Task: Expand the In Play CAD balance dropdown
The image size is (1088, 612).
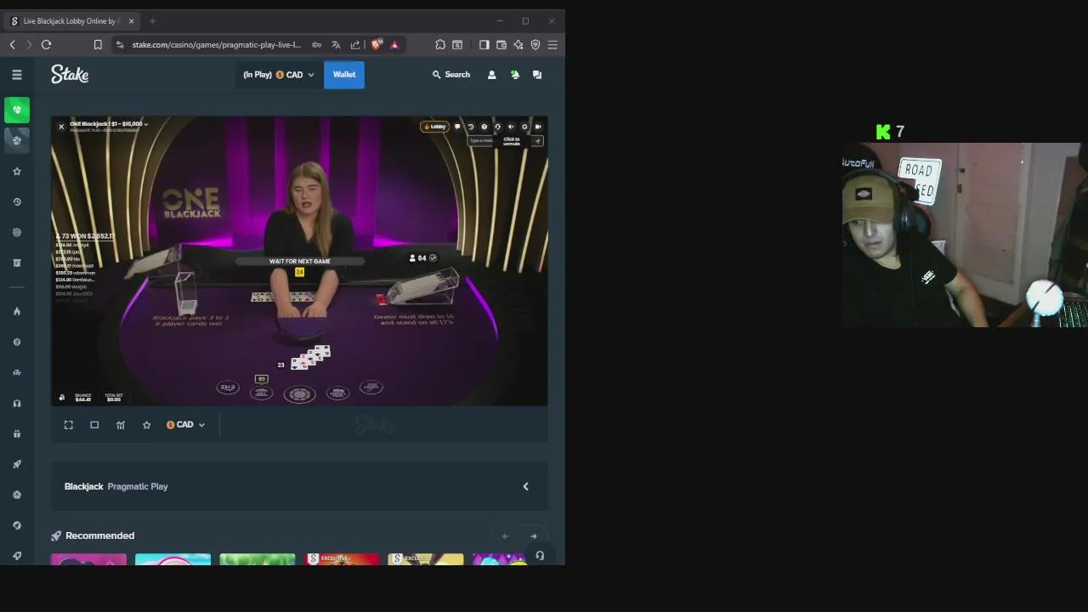Action: click(x=278, y=75)
